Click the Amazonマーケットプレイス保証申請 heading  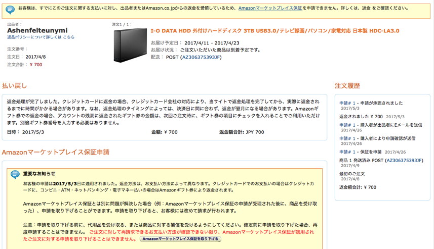tap(55, 152)
